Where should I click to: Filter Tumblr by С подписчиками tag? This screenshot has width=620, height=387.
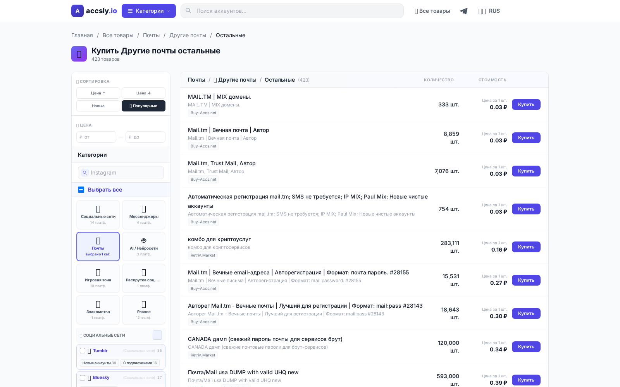tap(140, 363)
